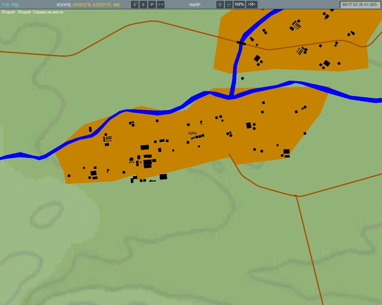Click the road junction south-east of Куба
Image resolution: width=382 pixels, height=305 pixels.
point(296,196)
